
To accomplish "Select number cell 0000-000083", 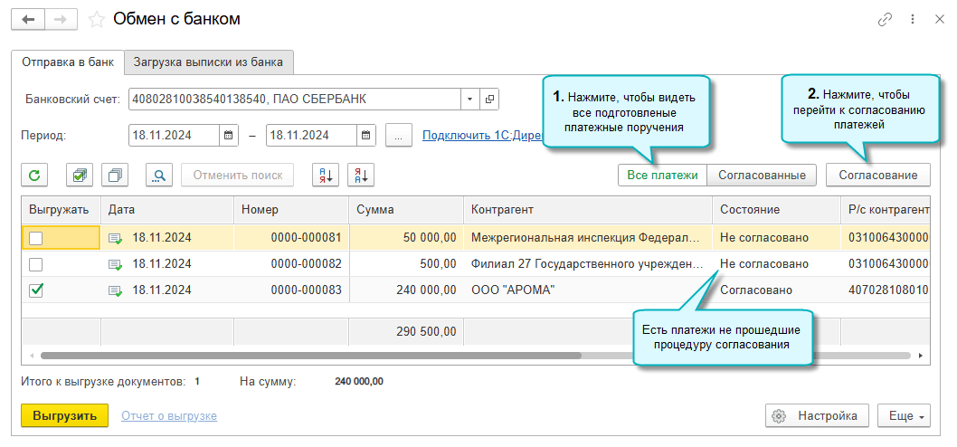I will 291,290.
